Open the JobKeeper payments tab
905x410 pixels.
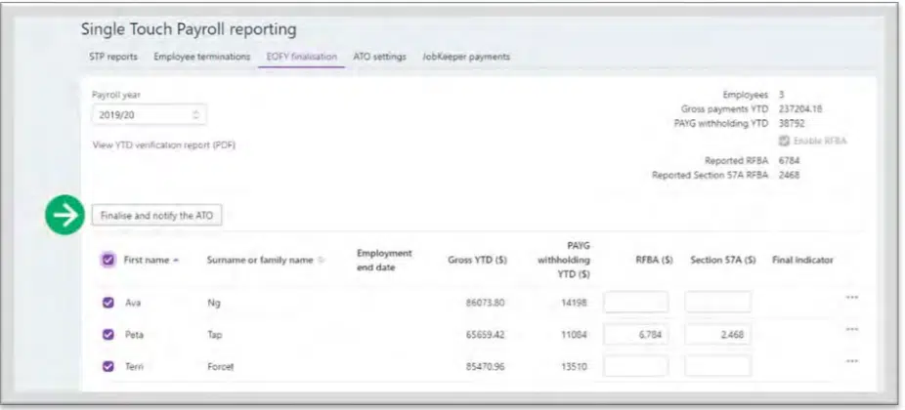[466, 57]
